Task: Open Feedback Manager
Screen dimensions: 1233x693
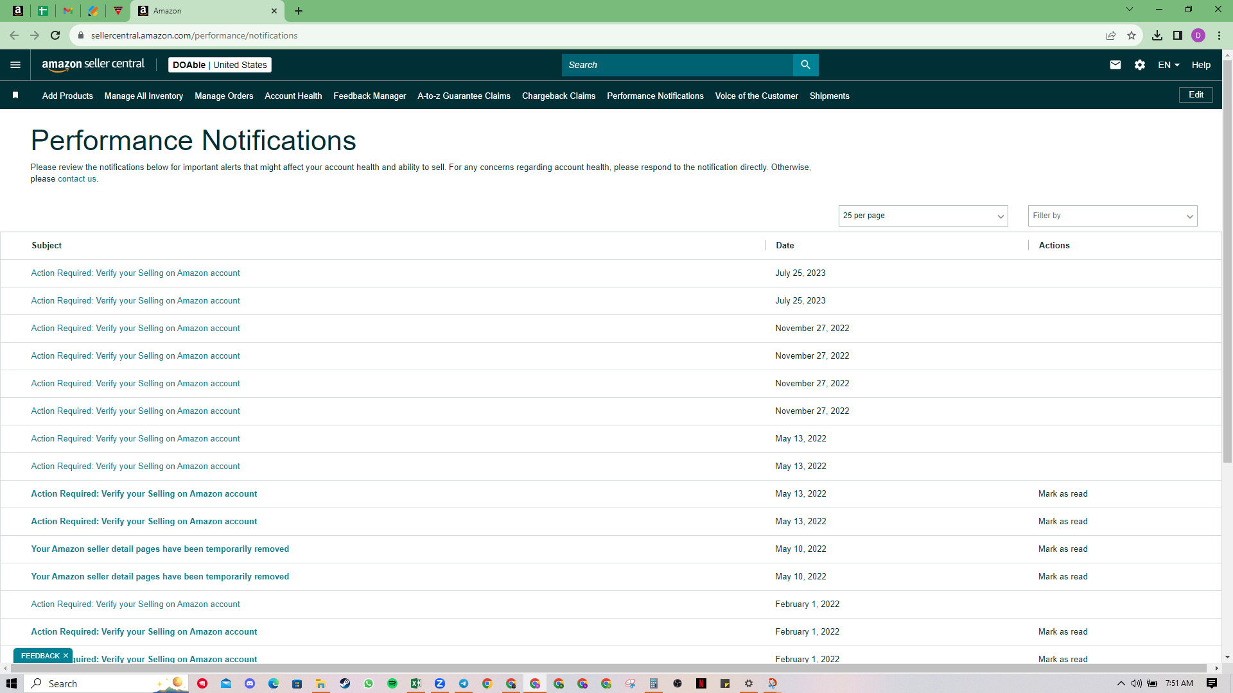Action: [370, 96]
